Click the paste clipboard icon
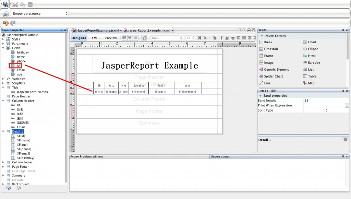Screen dimensions: 351x199 click(x=30, y=4)
